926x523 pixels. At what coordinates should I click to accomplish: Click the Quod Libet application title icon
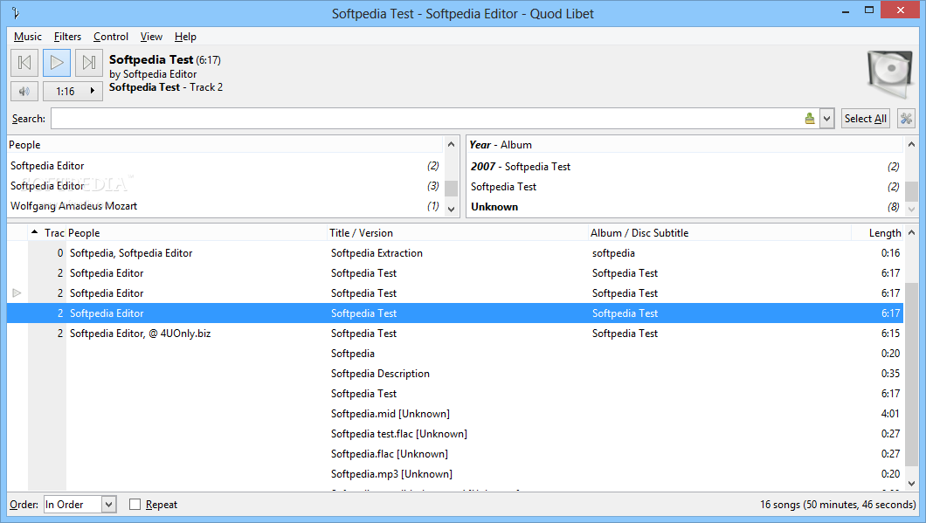coord(16,13)
